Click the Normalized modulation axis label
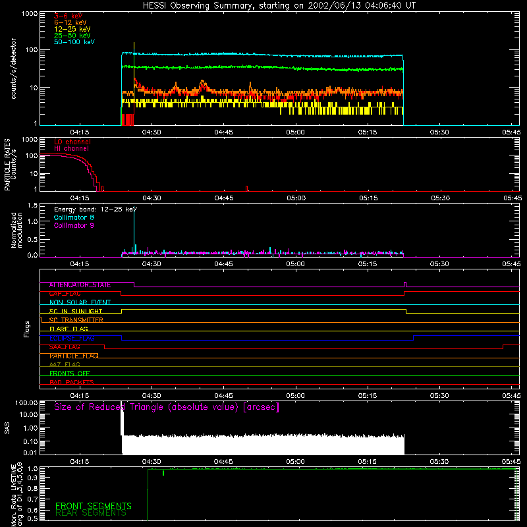Screen dimensions: 527x527 click(x=16, y=230)
